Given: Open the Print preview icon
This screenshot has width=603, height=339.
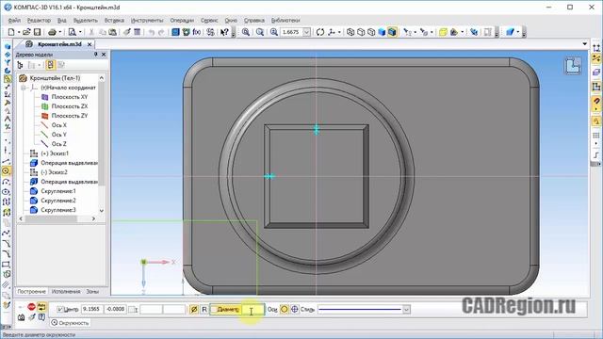Looking at the screenshot, I should (72, 32).
